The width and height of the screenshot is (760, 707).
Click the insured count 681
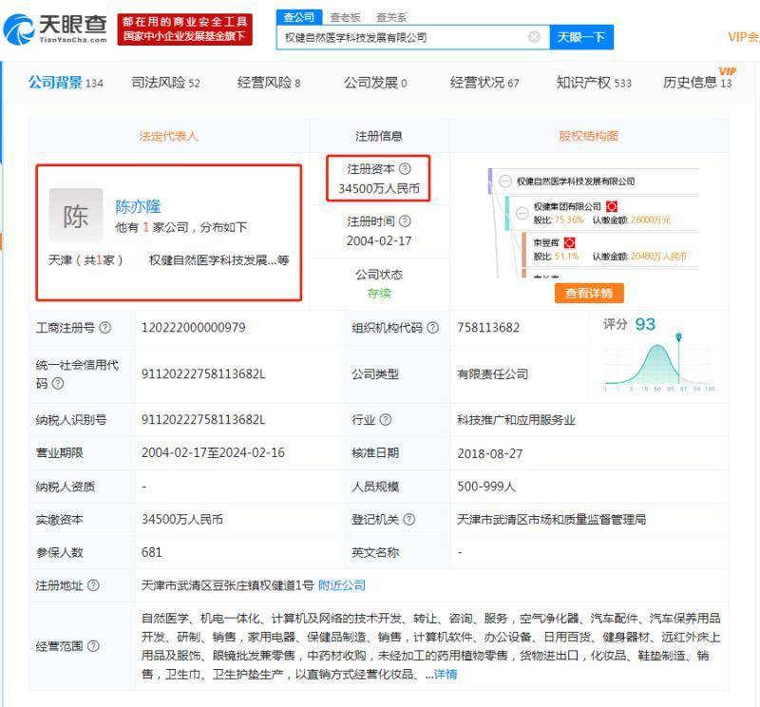pyautogui.click(x=152, y=552)
